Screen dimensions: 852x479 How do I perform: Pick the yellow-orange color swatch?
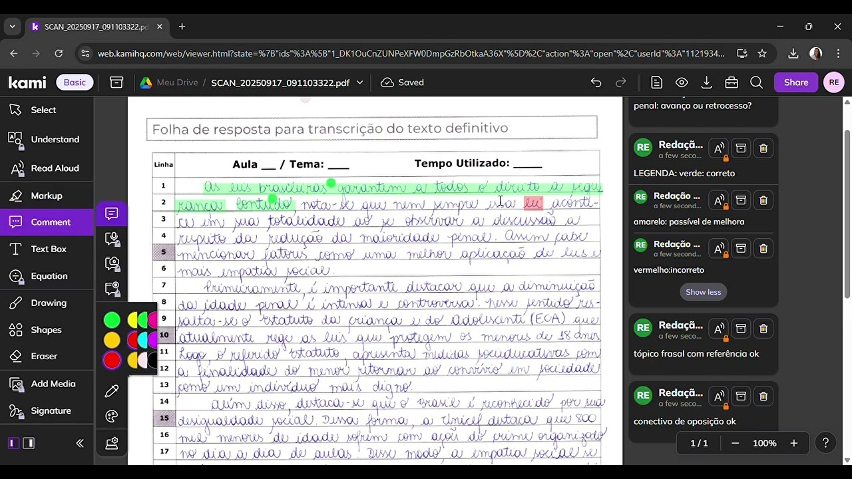(x=112, y=341)
